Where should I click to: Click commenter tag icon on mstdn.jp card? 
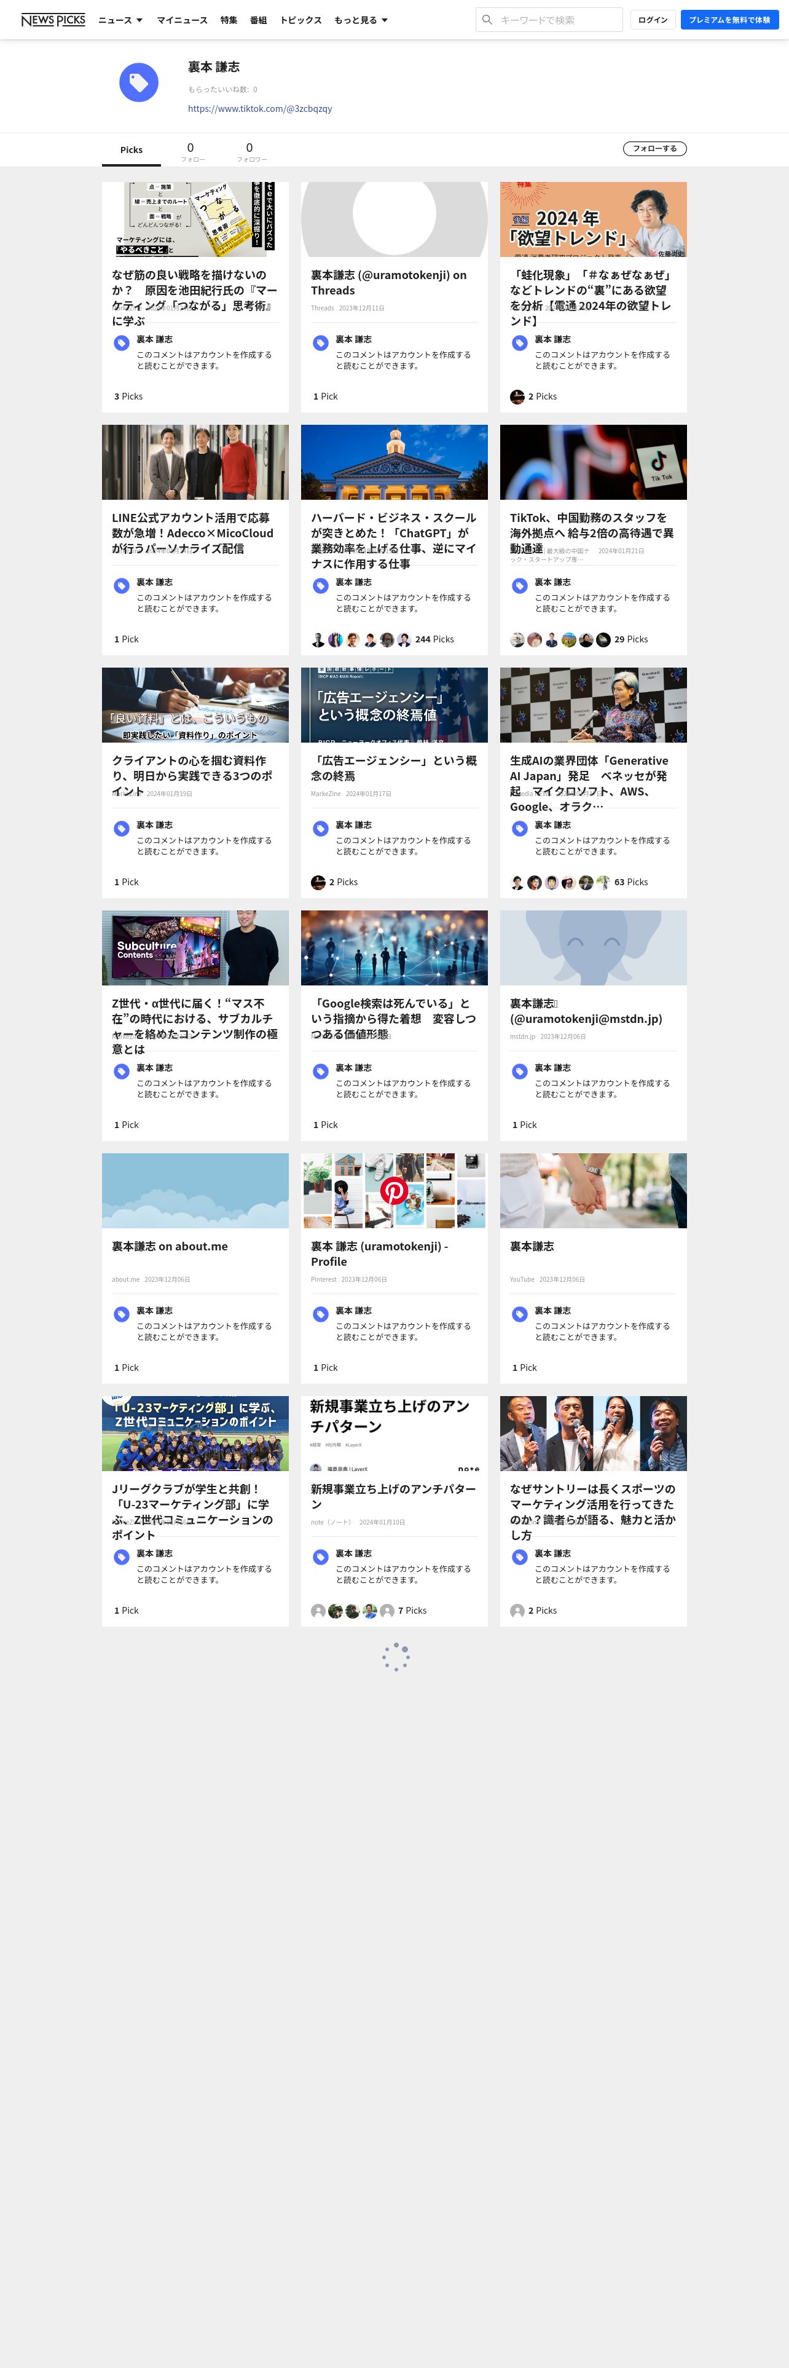point(520,1071)
